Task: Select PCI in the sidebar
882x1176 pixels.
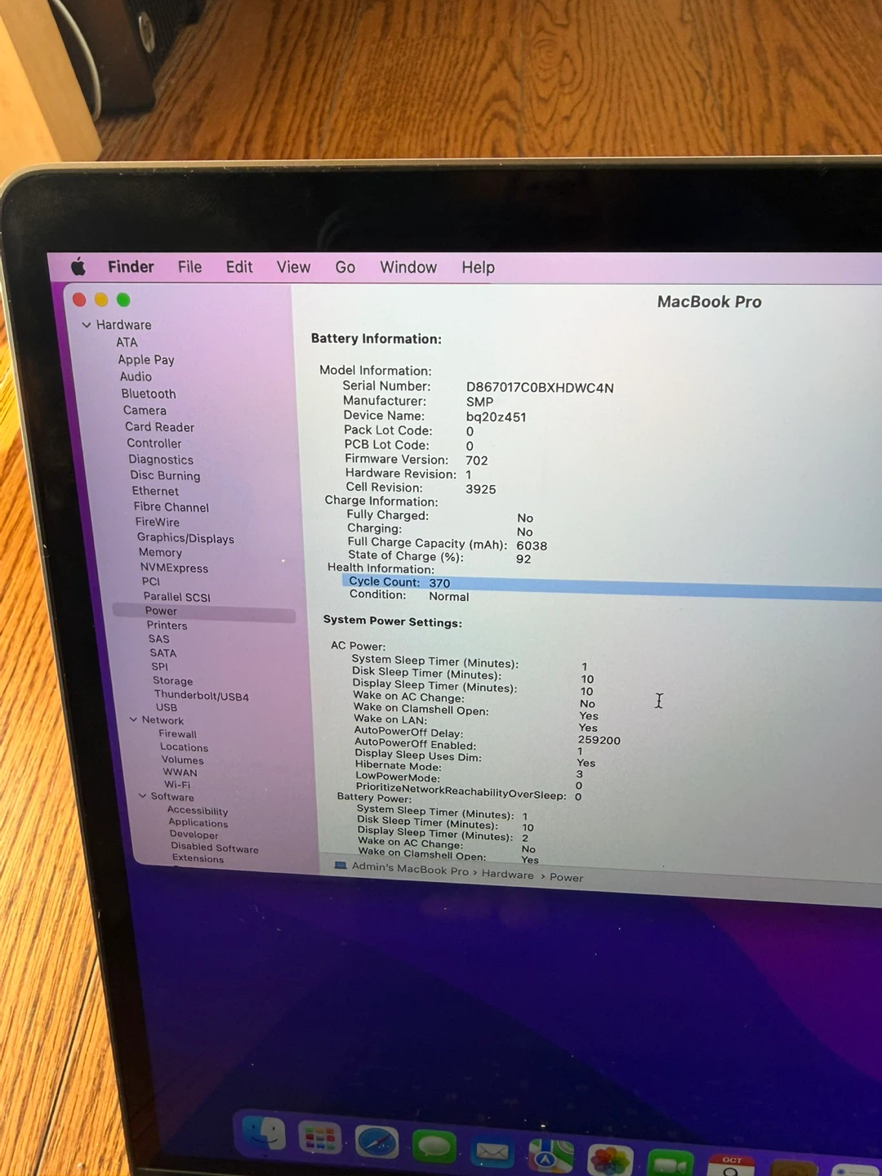Action: [x=151, y=581]
